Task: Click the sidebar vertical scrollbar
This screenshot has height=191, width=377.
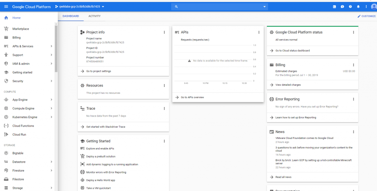Action: [x=56, y=49]
